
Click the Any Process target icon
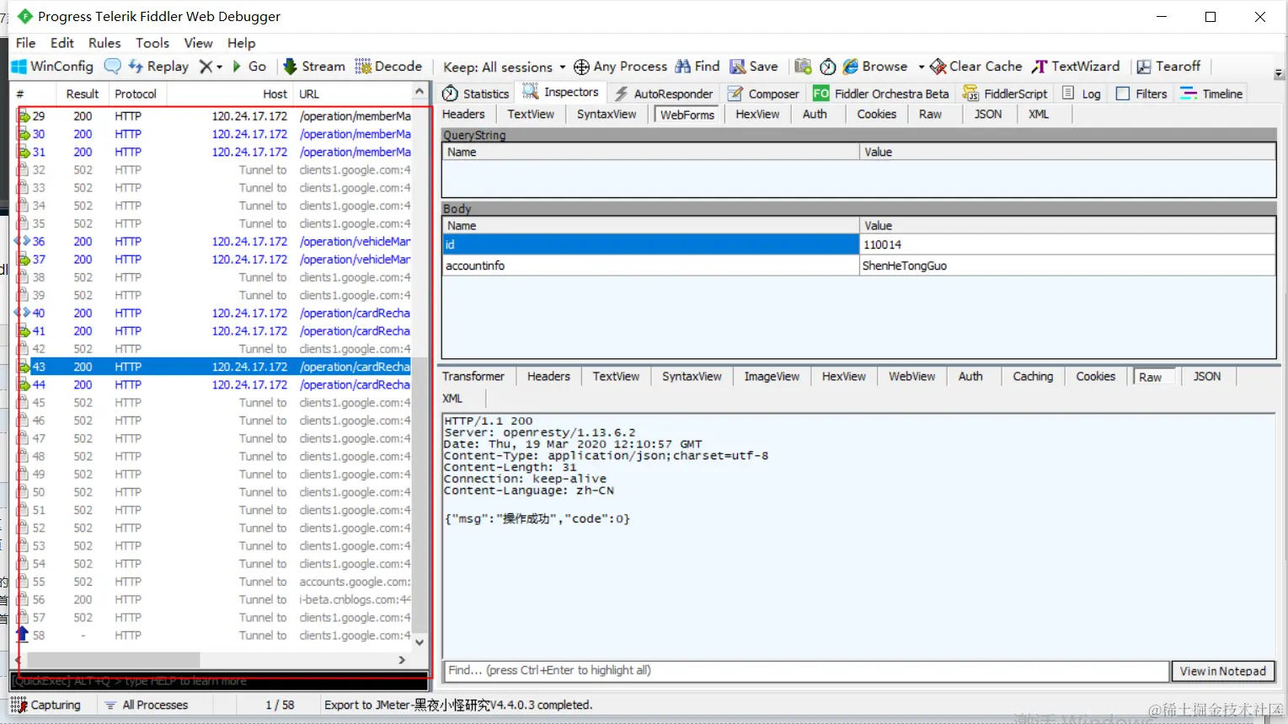click(581, 67)
